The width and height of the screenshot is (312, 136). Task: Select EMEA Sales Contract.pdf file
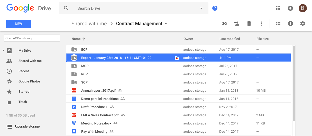[179, 115]
